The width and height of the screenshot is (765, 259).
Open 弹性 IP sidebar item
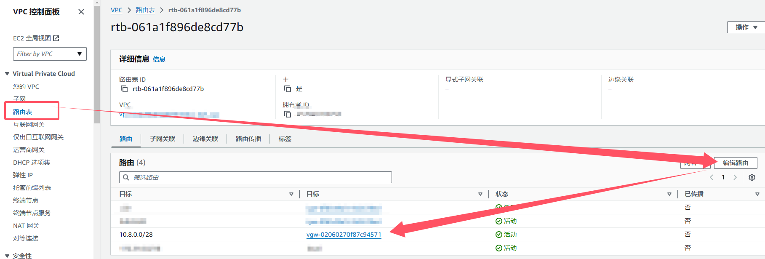[23, 175]
